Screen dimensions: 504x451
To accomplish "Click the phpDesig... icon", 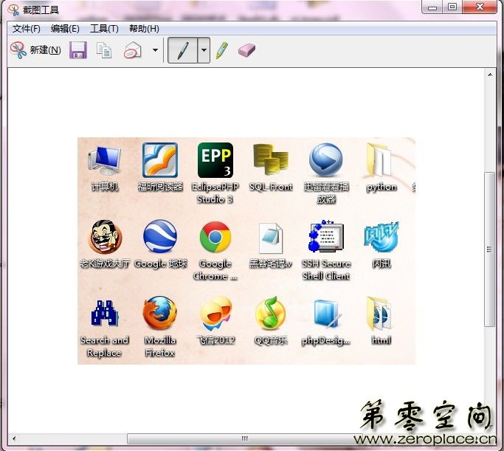I will tap(326, 314).
